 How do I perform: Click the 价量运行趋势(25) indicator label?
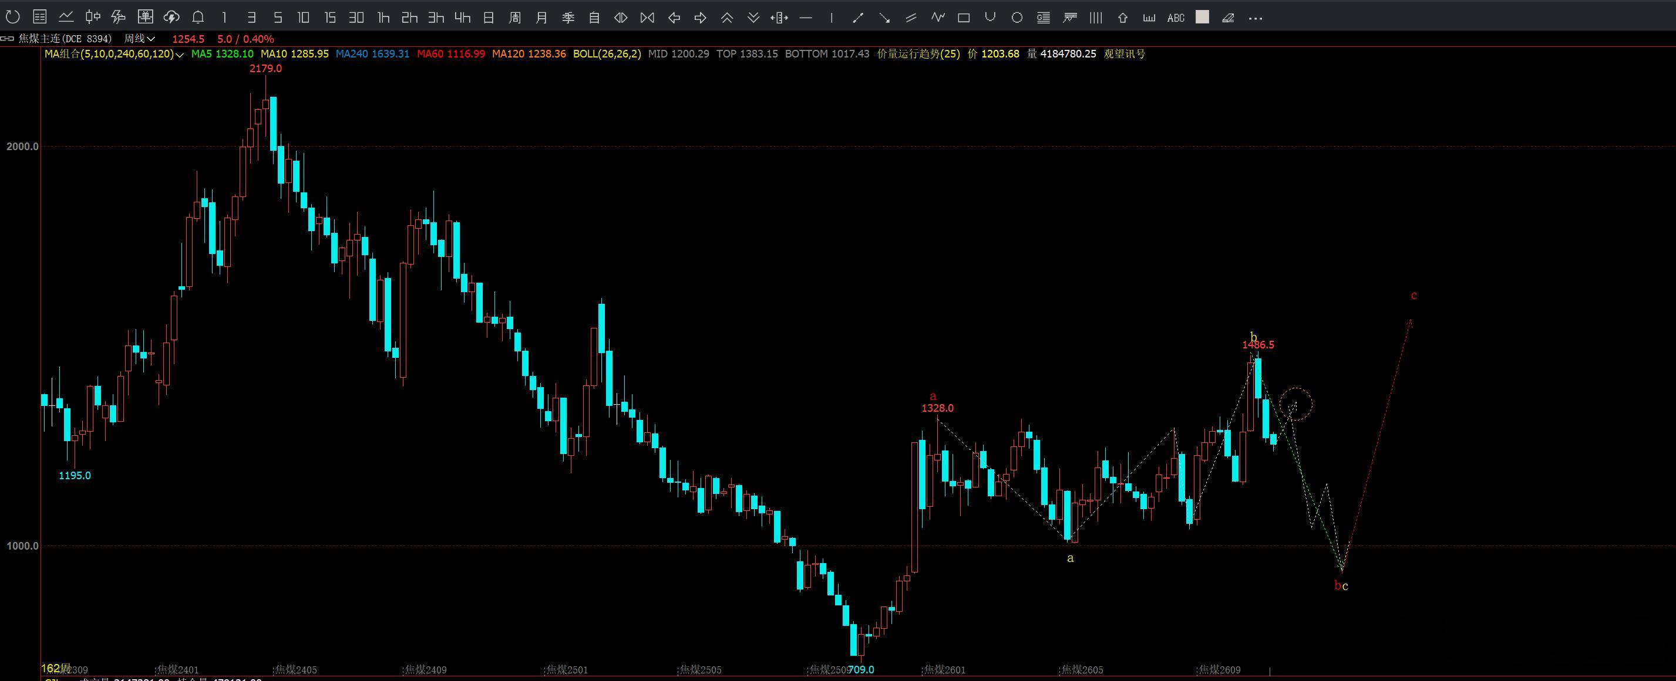click(918, 54)
